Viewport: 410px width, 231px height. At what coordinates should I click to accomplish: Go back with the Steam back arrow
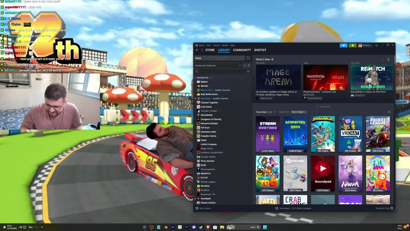point(197,50)
